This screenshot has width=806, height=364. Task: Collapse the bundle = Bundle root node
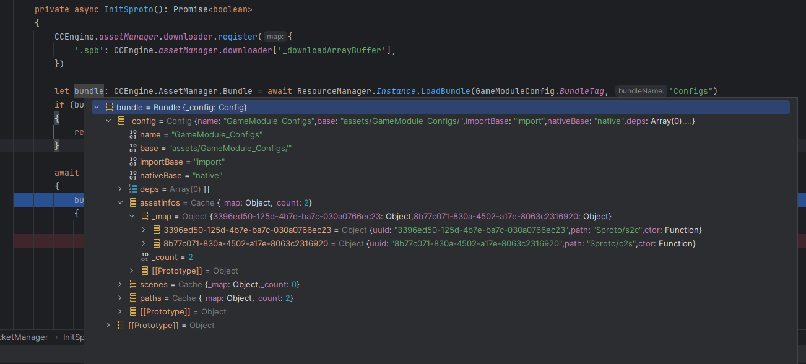97,108
